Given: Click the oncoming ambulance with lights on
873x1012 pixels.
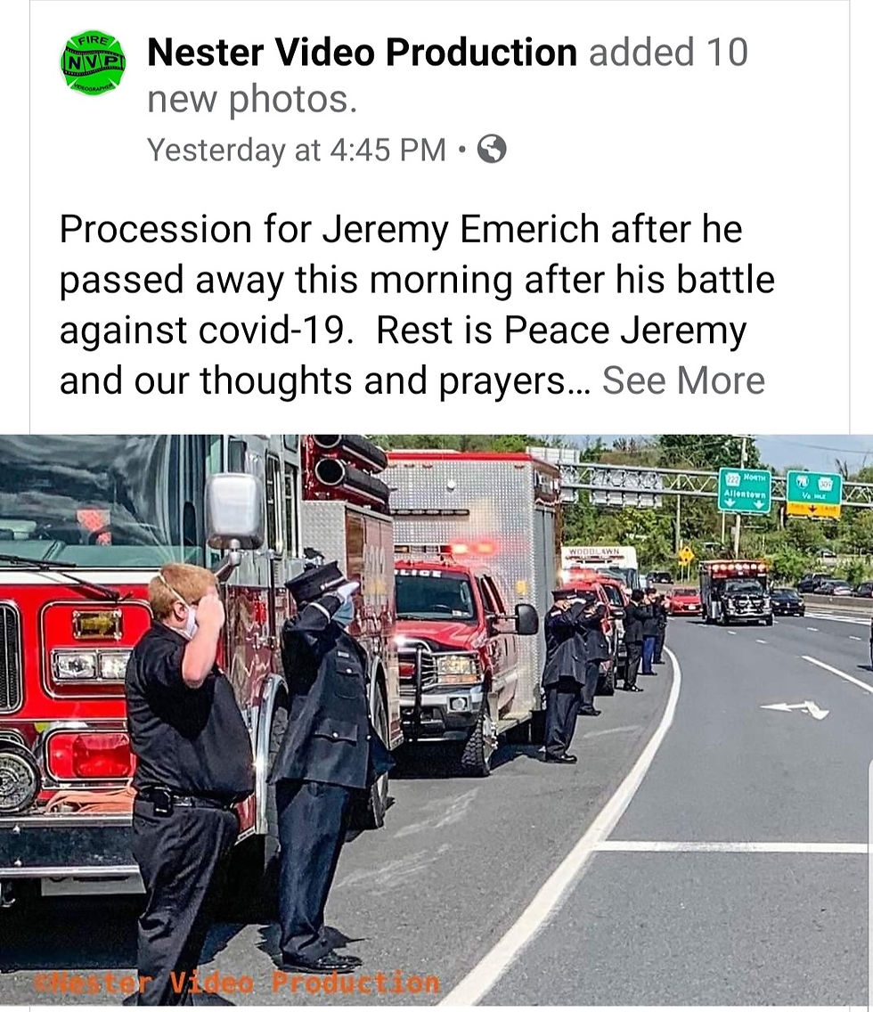Looking at the screenshot, I should 736,592.
